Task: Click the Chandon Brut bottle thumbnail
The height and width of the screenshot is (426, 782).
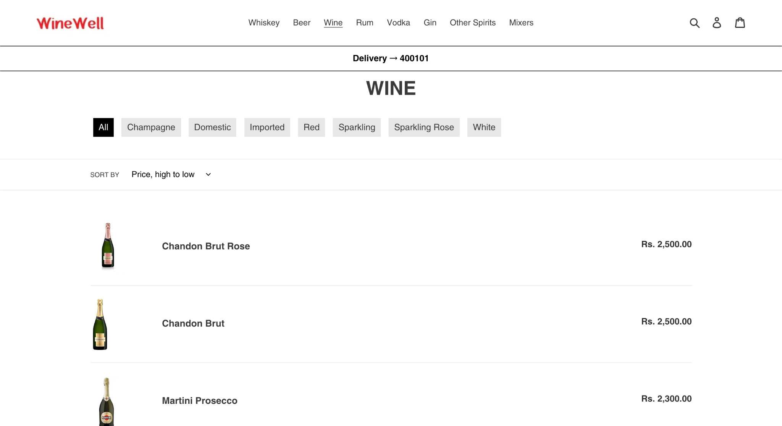Action: pyautogui.click(x=100, y=324)
